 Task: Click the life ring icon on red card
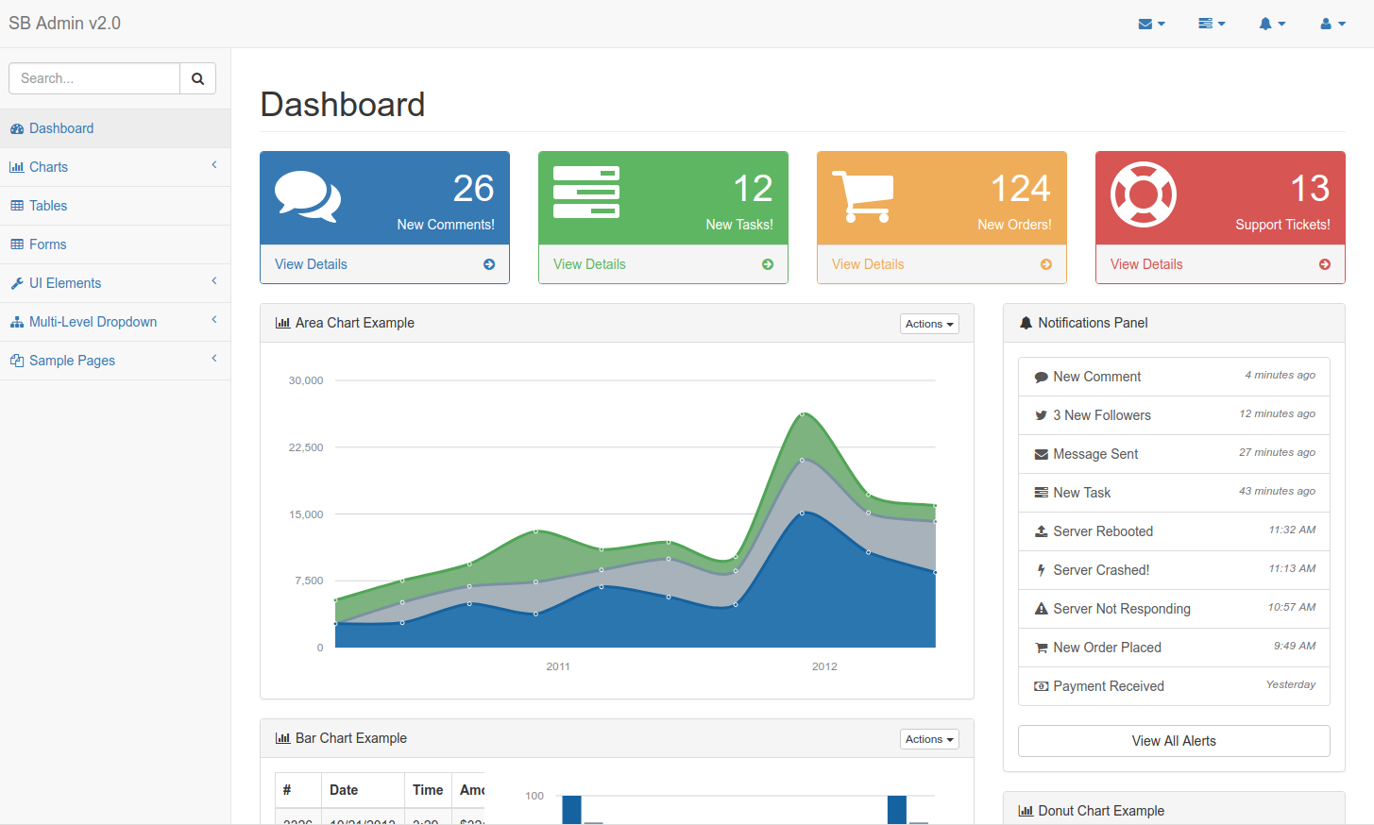1144,195
